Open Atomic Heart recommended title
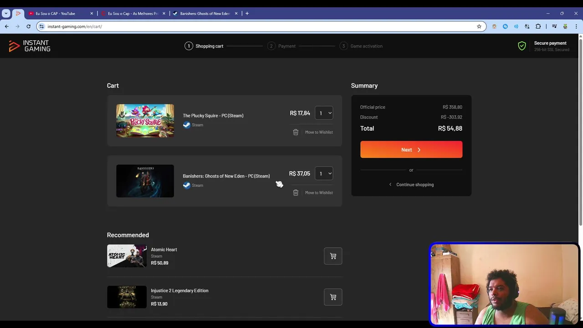 [x=164, y=250]
